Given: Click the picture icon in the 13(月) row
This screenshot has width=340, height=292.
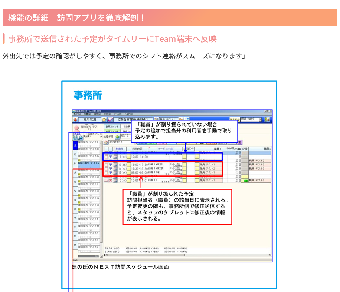Looking at the screenshot, I should (x=115, y=165).
